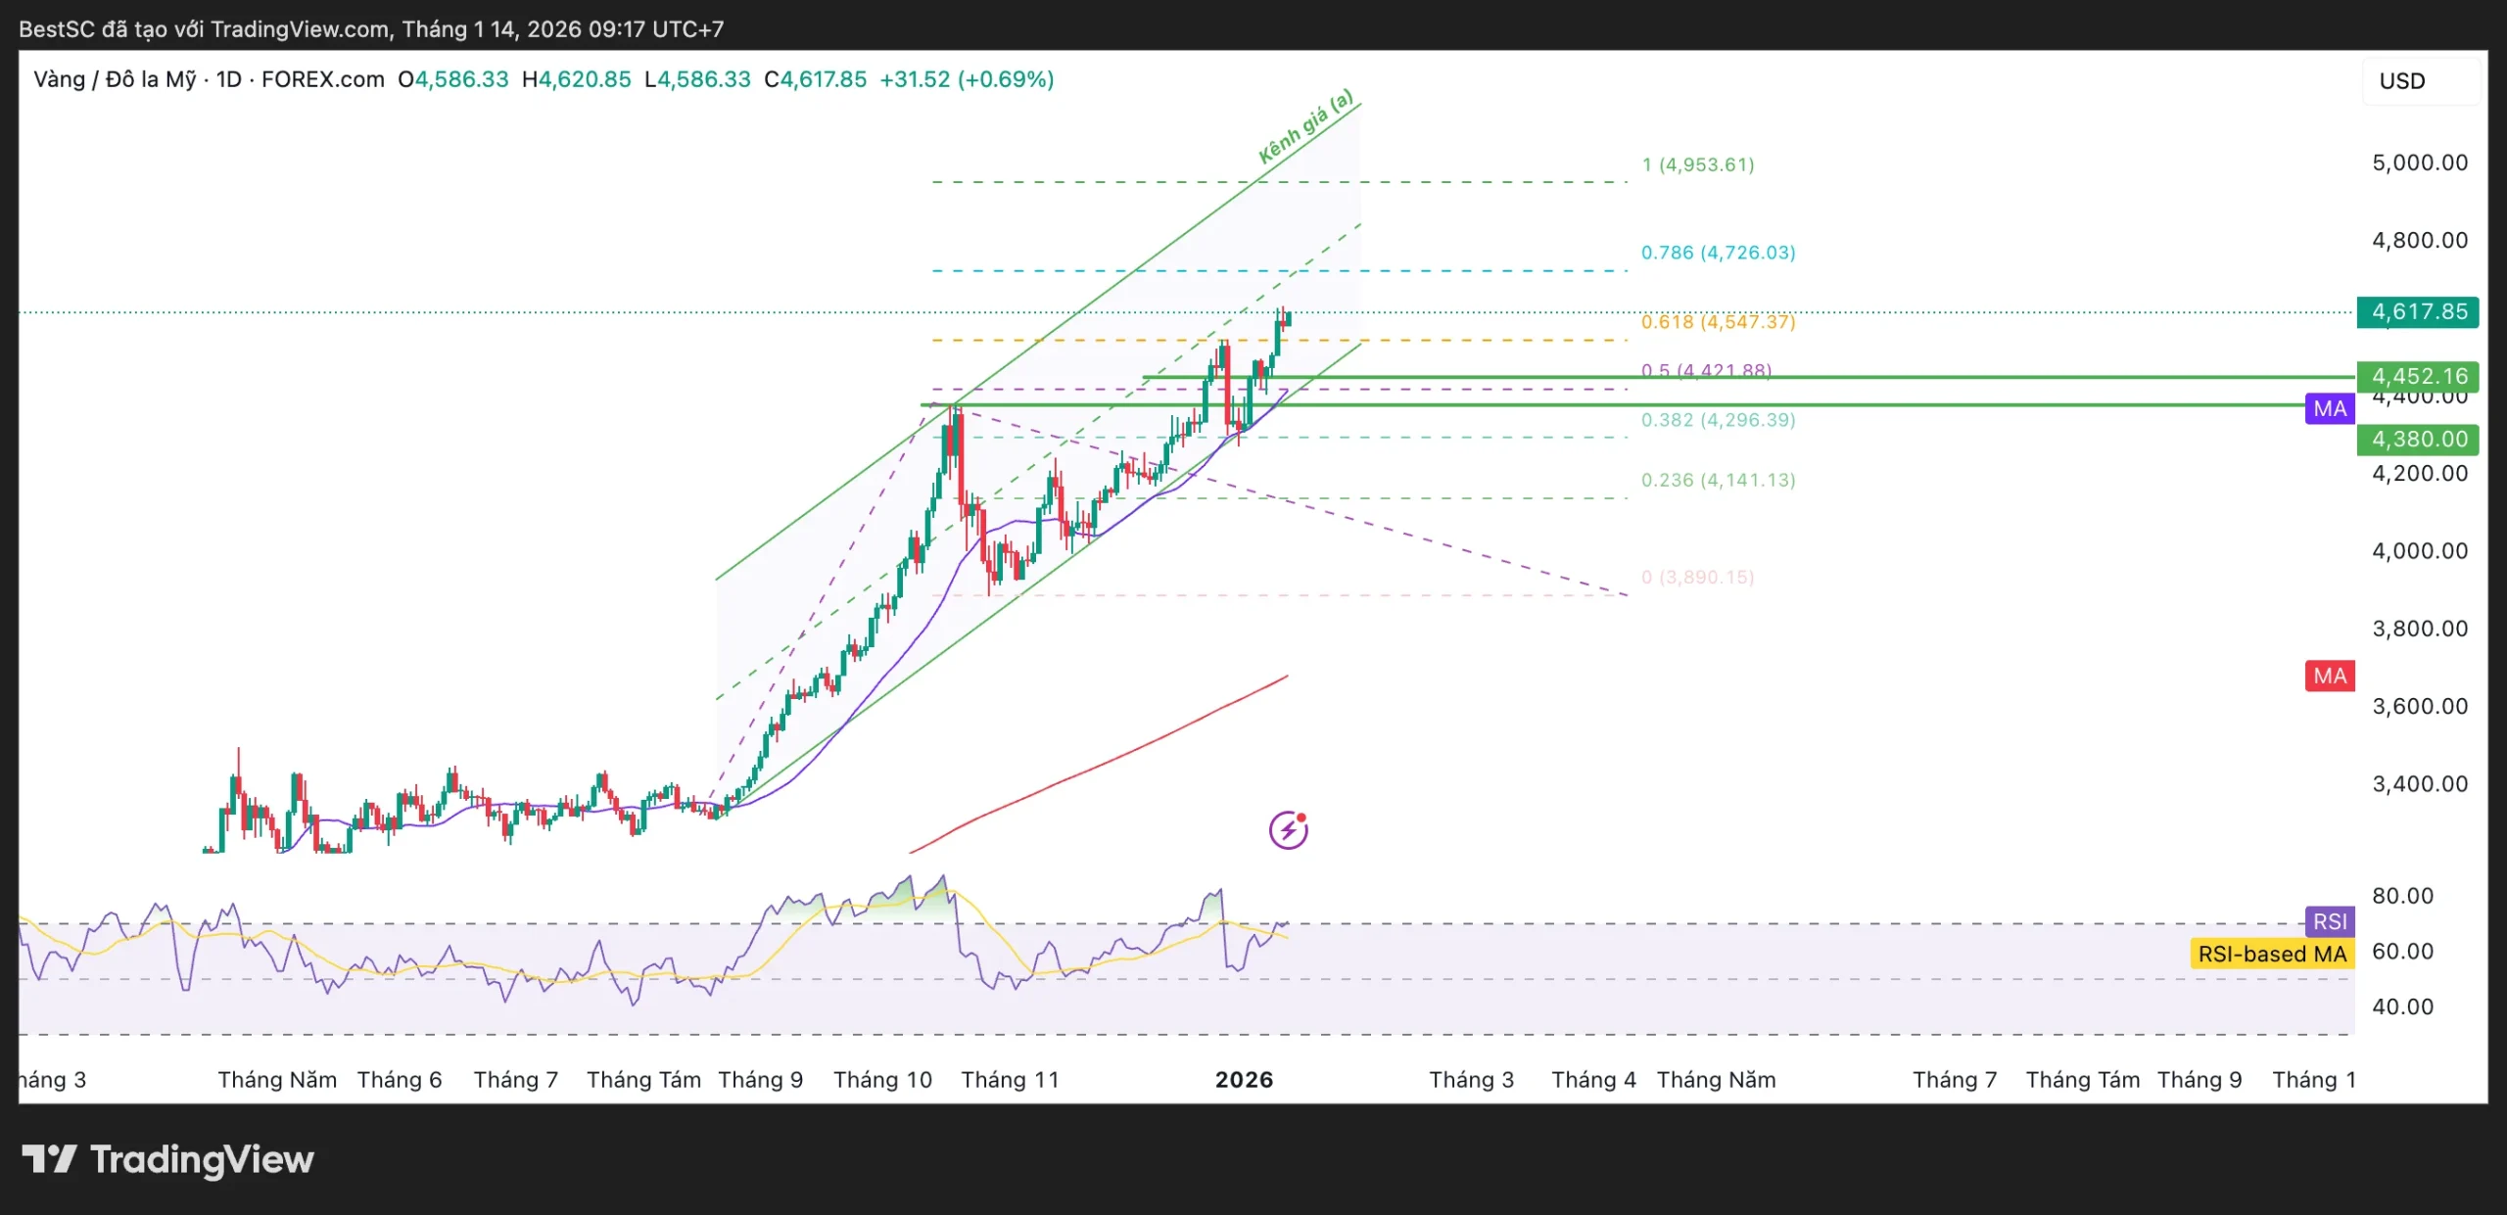Click the TradingView logo icon
2507x1215 pixels.
(x=49, y=1159)
